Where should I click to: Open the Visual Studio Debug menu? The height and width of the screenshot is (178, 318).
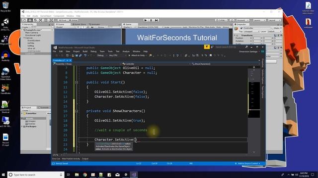[93, 51]
